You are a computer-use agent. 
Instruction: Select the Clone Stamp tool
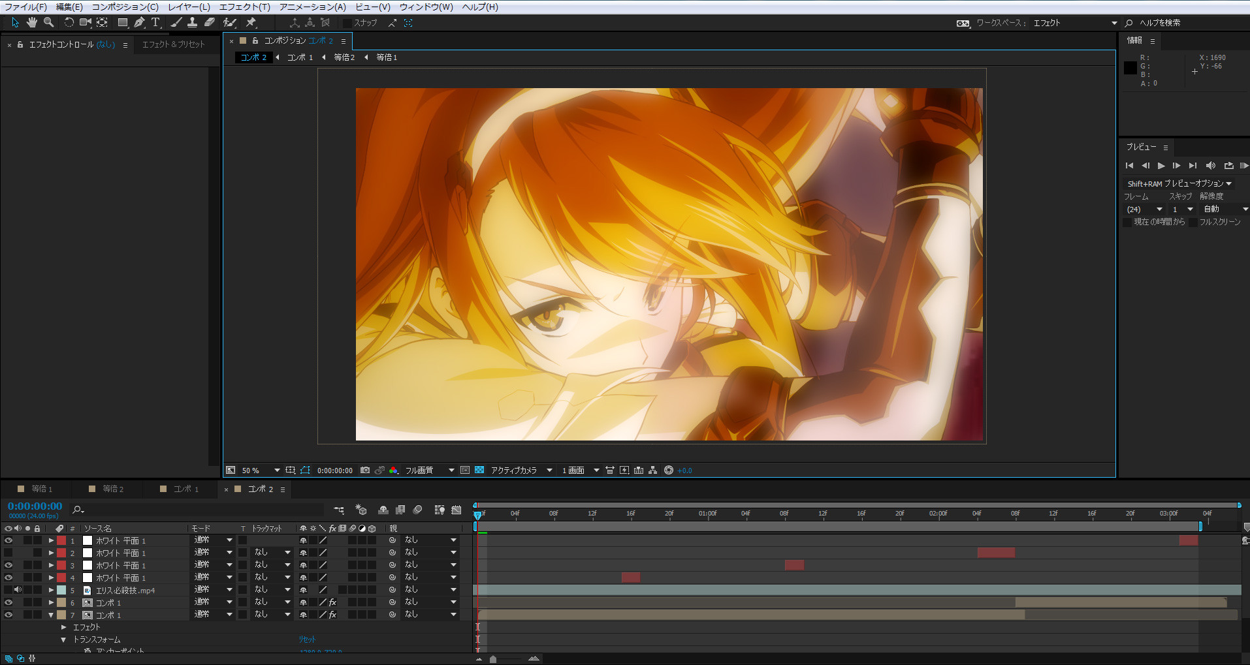(192, 22)
